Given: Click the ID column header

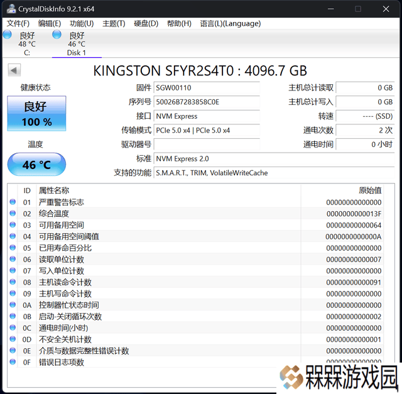Looking at the screenshot, I should tap(27, 190).
